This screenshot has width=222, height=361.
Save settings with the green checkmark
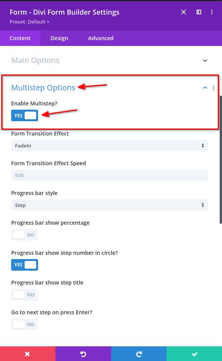(x=194, y=354)
